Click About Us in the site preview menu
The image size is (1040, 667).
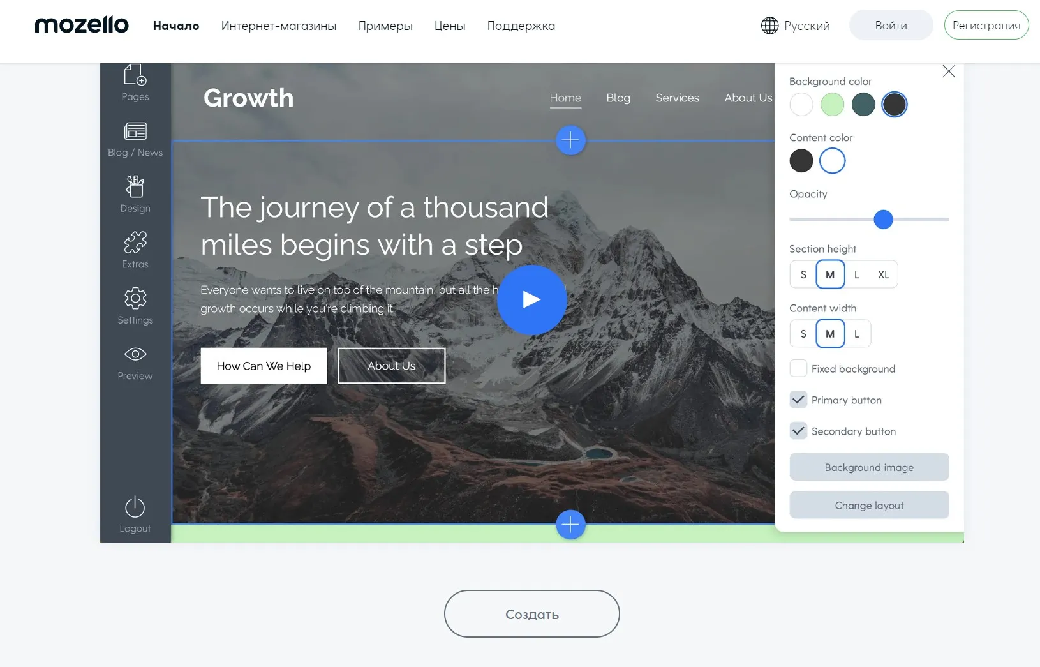(x=748, y=98)
